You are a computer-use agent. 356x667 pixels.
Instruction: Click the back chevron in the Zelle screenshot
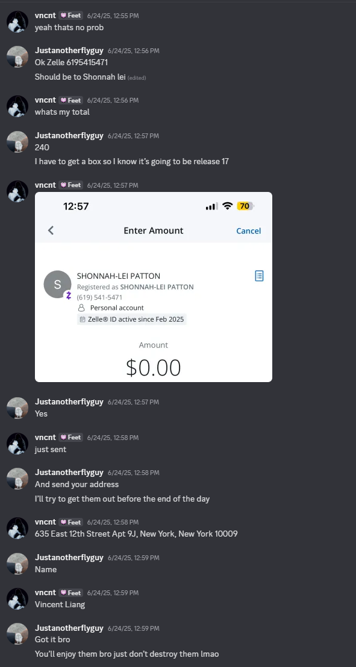(51, 231)
